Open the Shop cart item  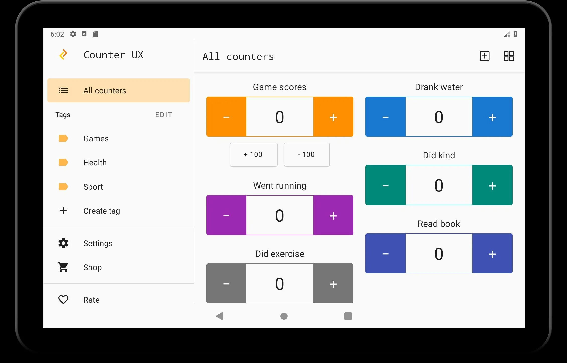[x=63, y=267]
